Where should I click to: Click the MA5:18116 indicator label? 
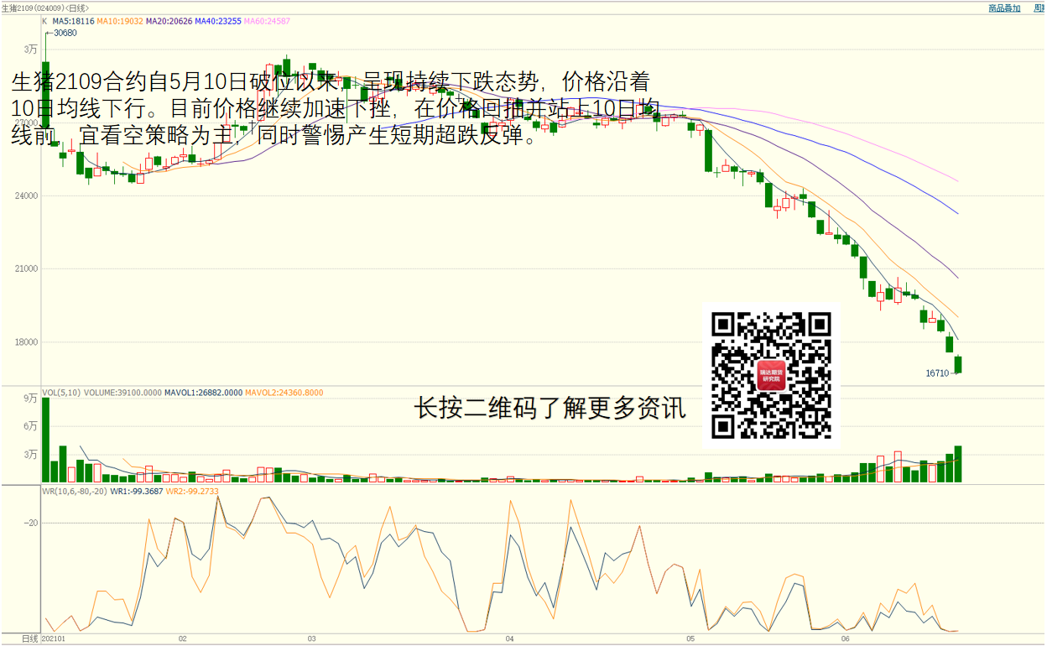pos(73,21)
